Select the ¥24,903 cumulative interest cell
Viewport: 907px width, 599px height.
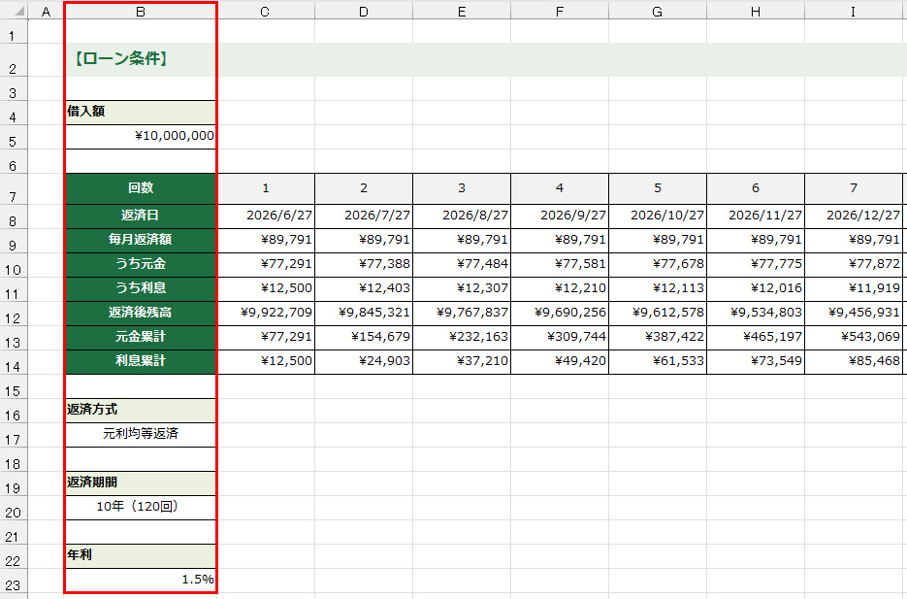[x=364, y=362]
